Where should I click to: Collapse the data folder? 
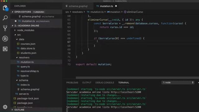click(x=21, y=39)
